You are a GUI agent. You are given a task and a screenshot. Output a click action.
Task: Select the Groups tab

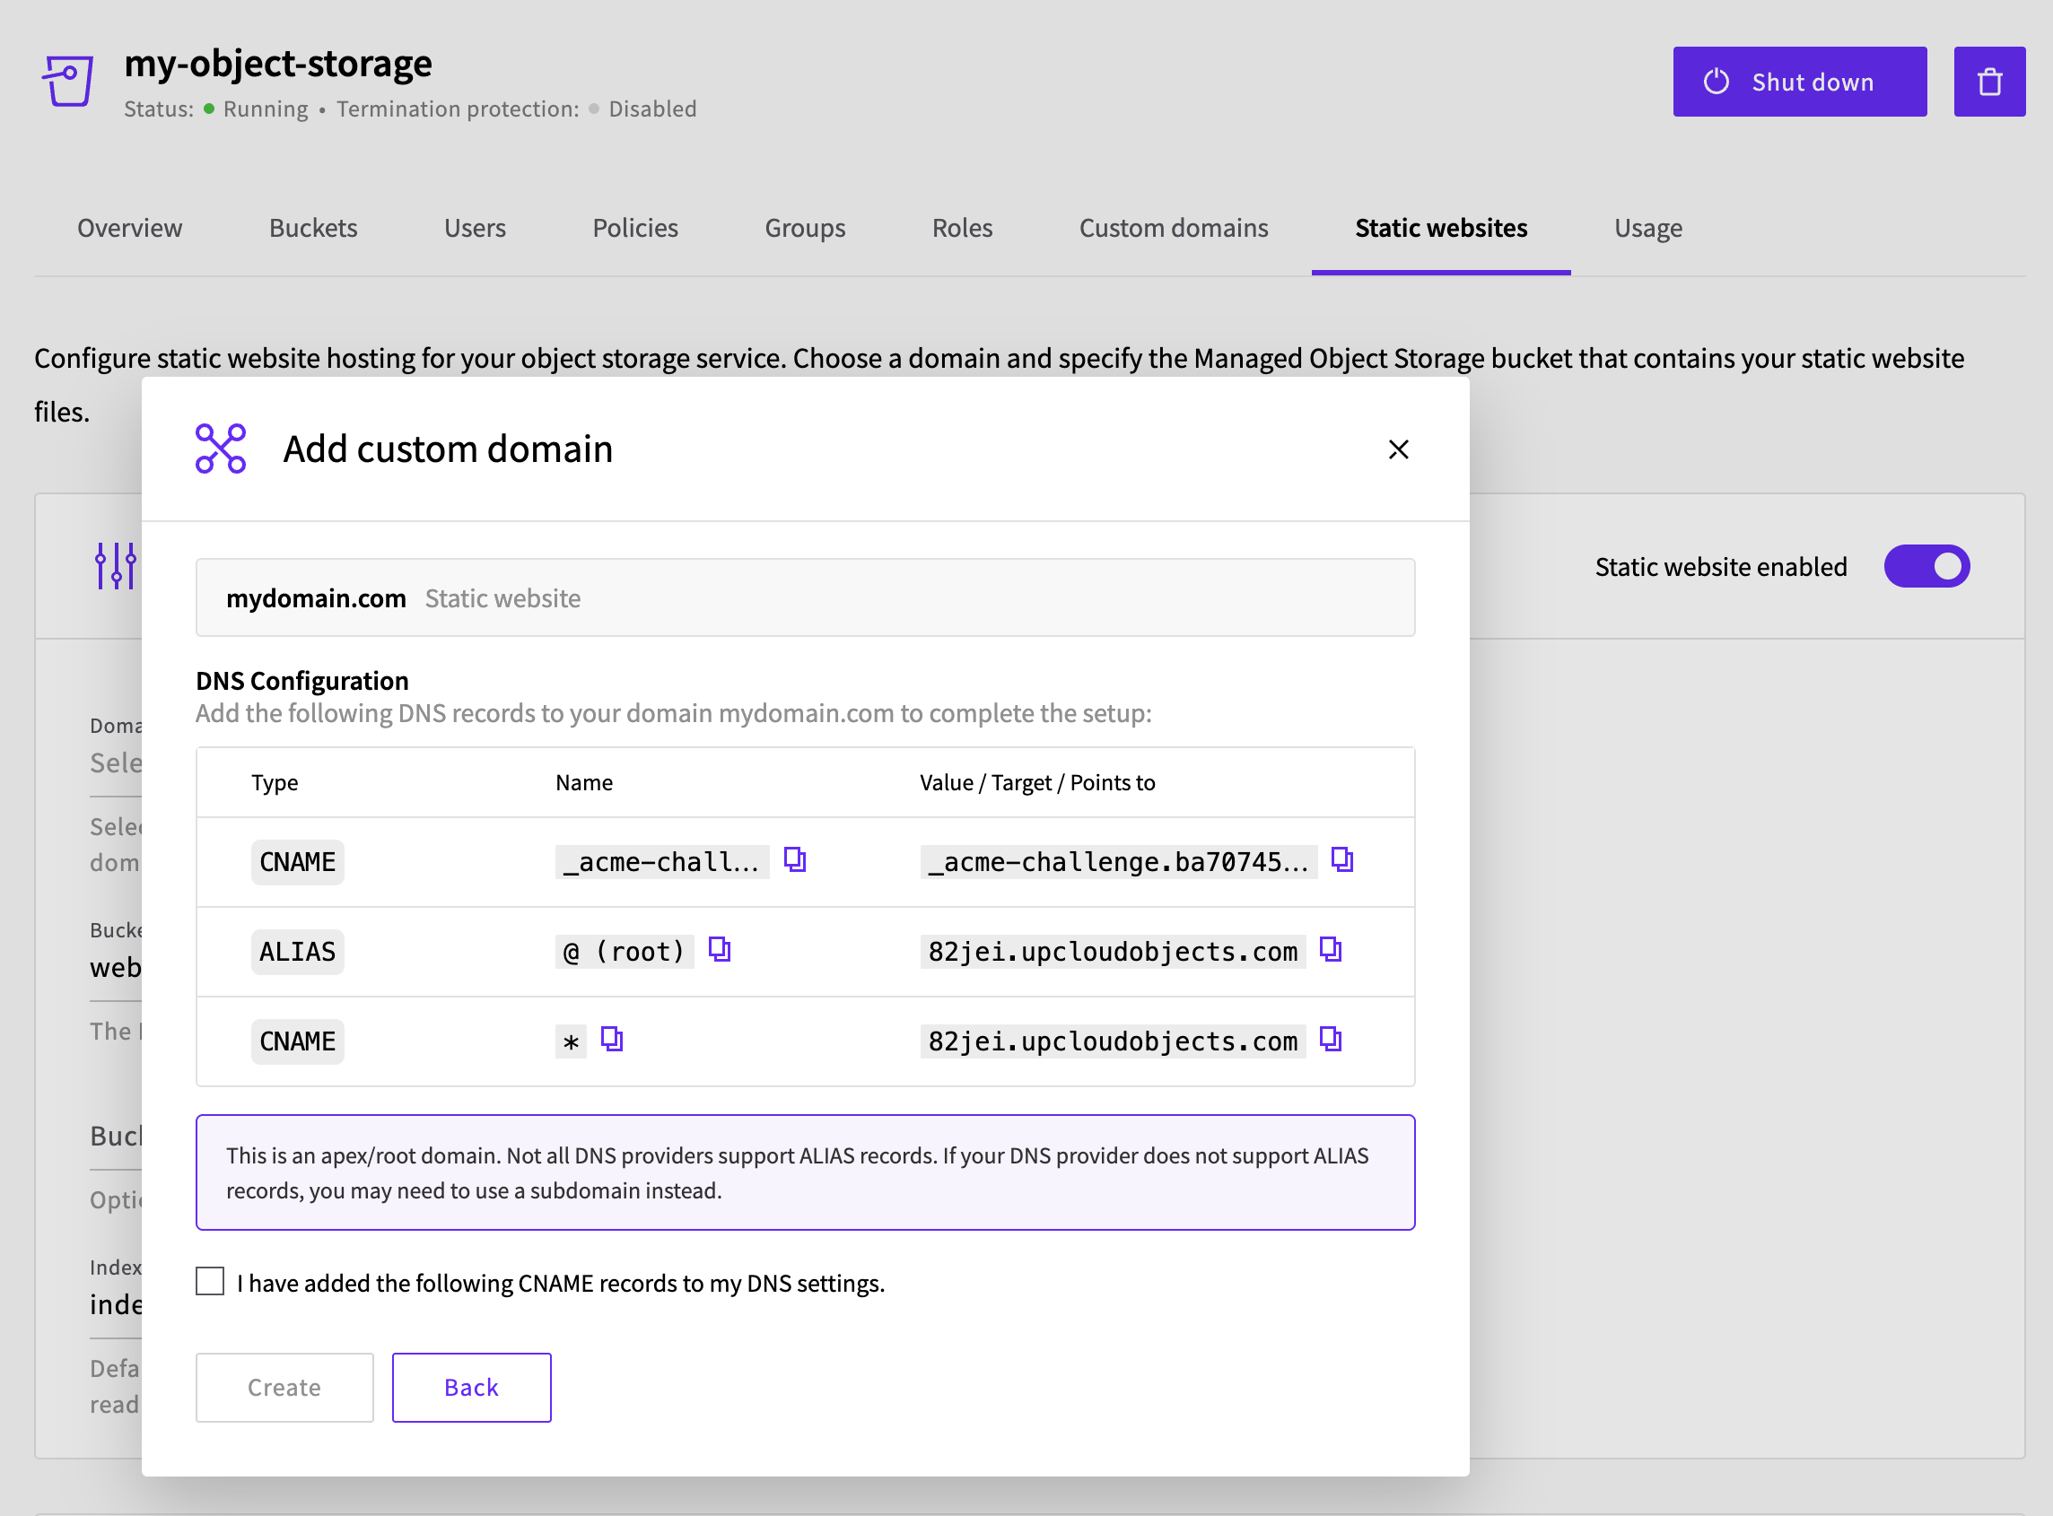point(805,228)
